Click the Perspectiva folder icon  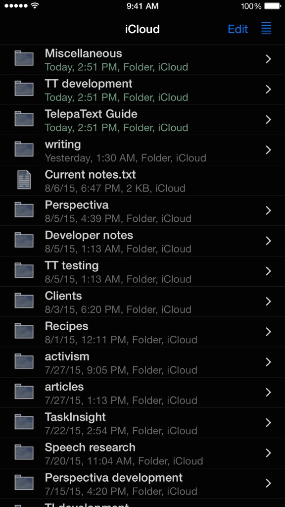(24, 210)
